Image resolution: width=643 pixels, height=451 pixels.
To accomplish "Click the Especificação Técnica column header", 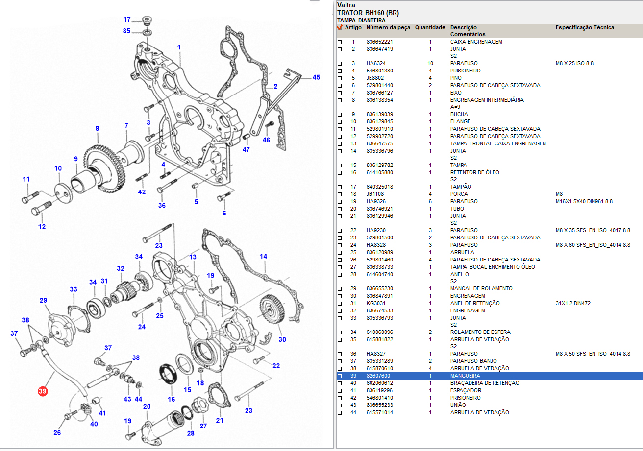I will (x=584, y=28).
